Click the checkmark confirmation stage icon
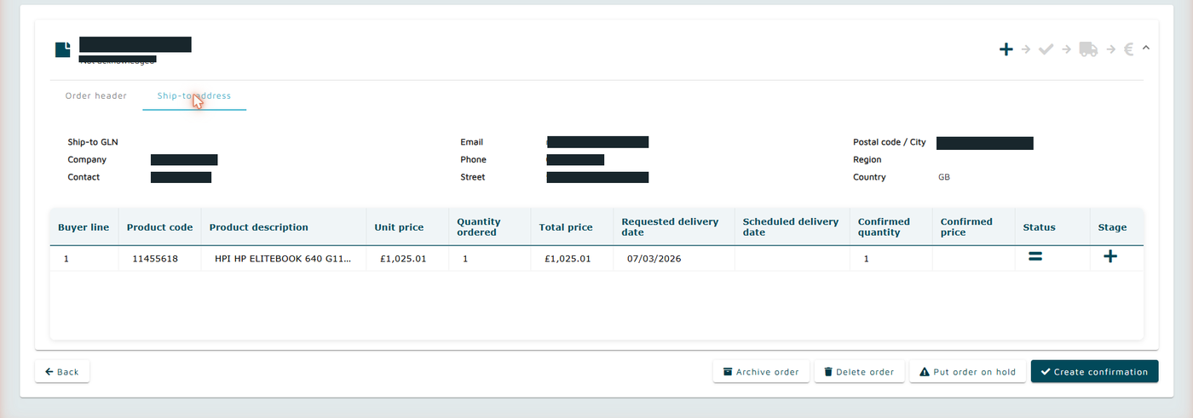1193x418 pixels. 1046,49
